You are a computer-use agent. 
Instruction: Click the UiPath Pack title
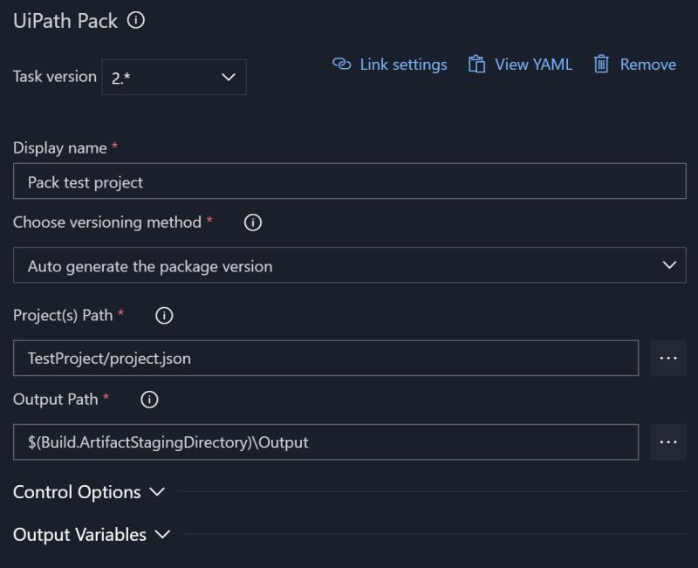[x=65, y=19]
